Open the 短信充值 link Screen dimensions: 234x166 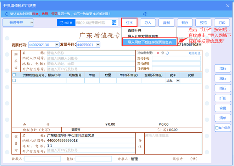pyautogui.click(x=194, y=53)
